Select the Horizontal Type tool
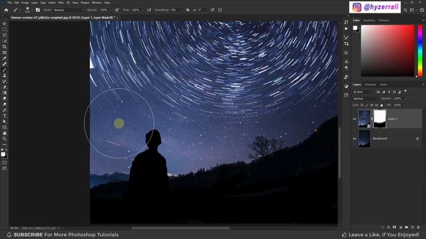 tap(5, 116)
